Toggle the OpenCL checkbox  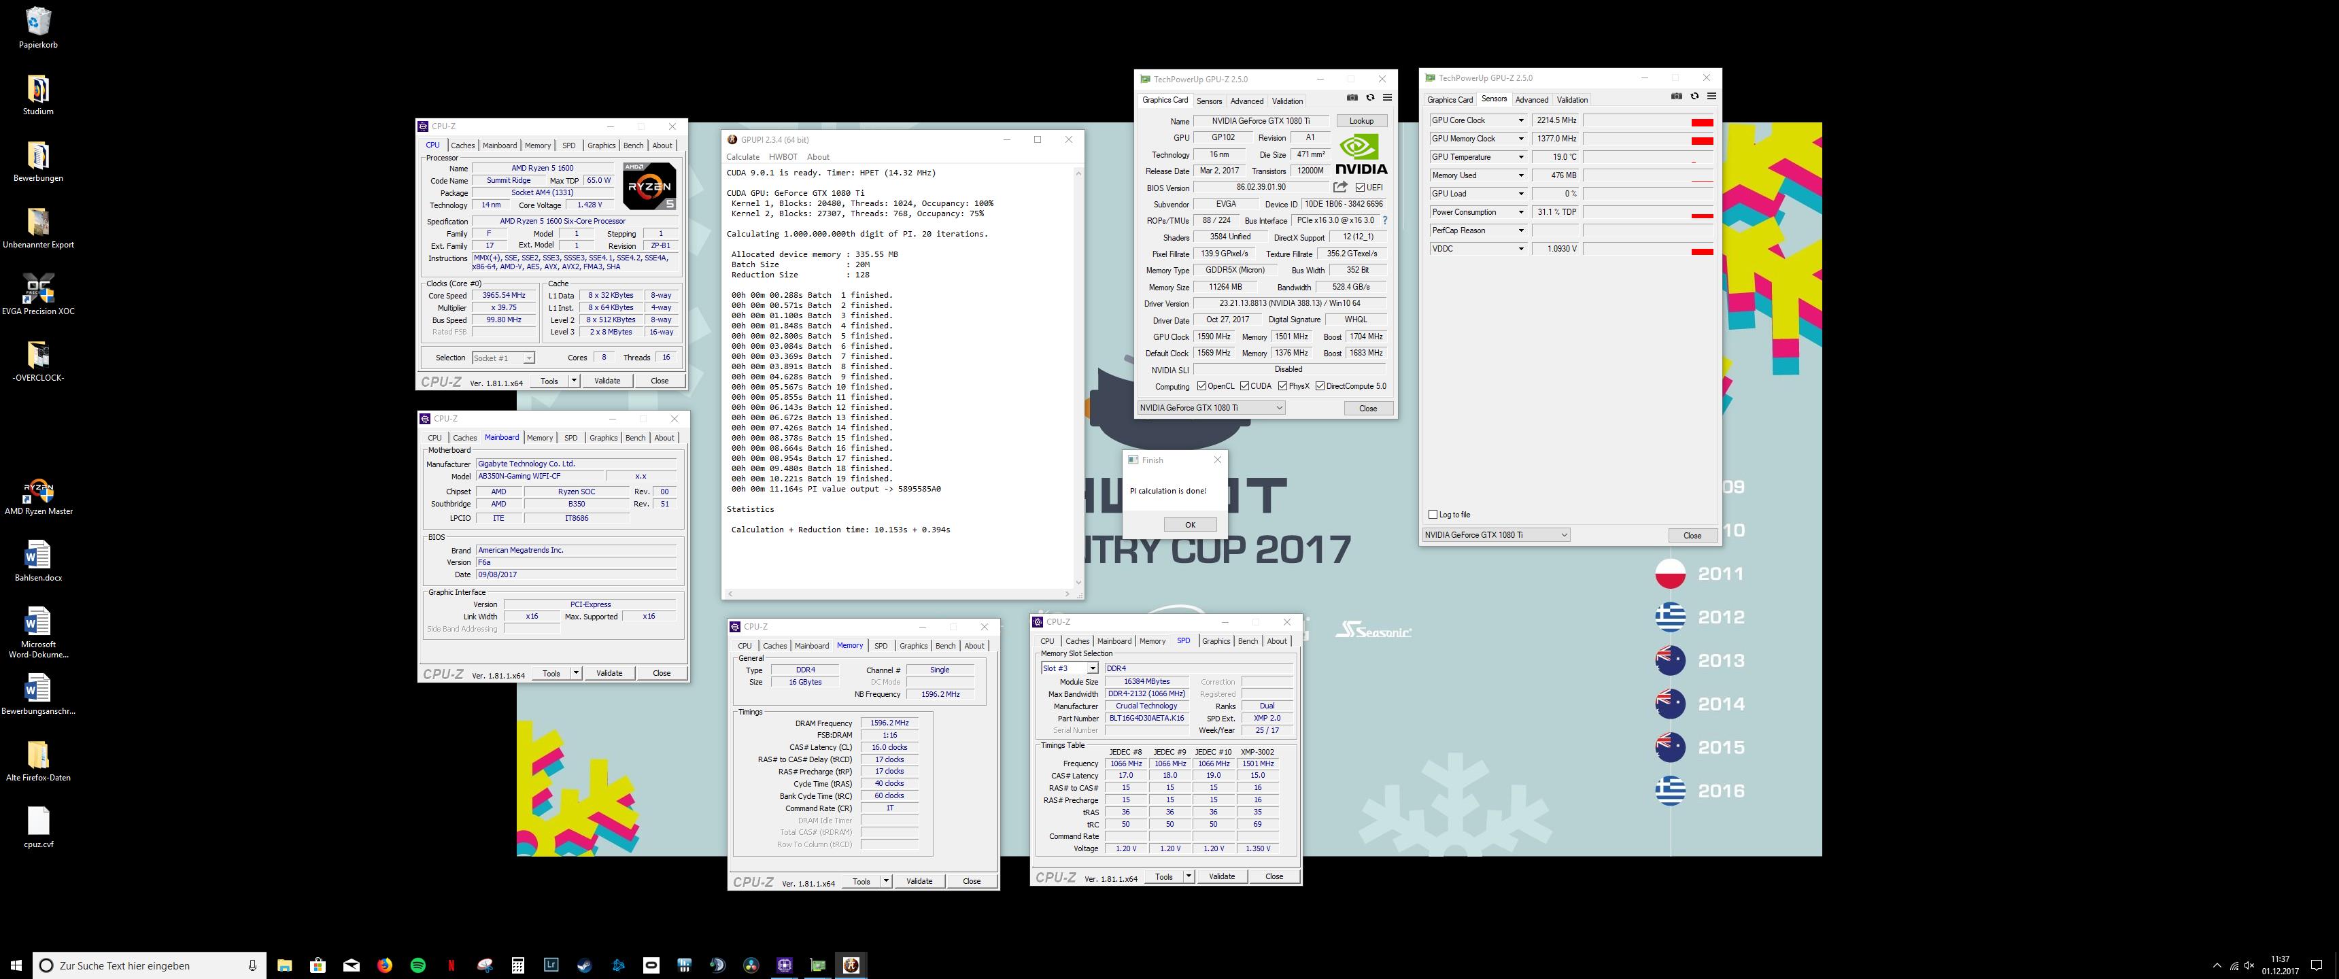point(1201,386)
